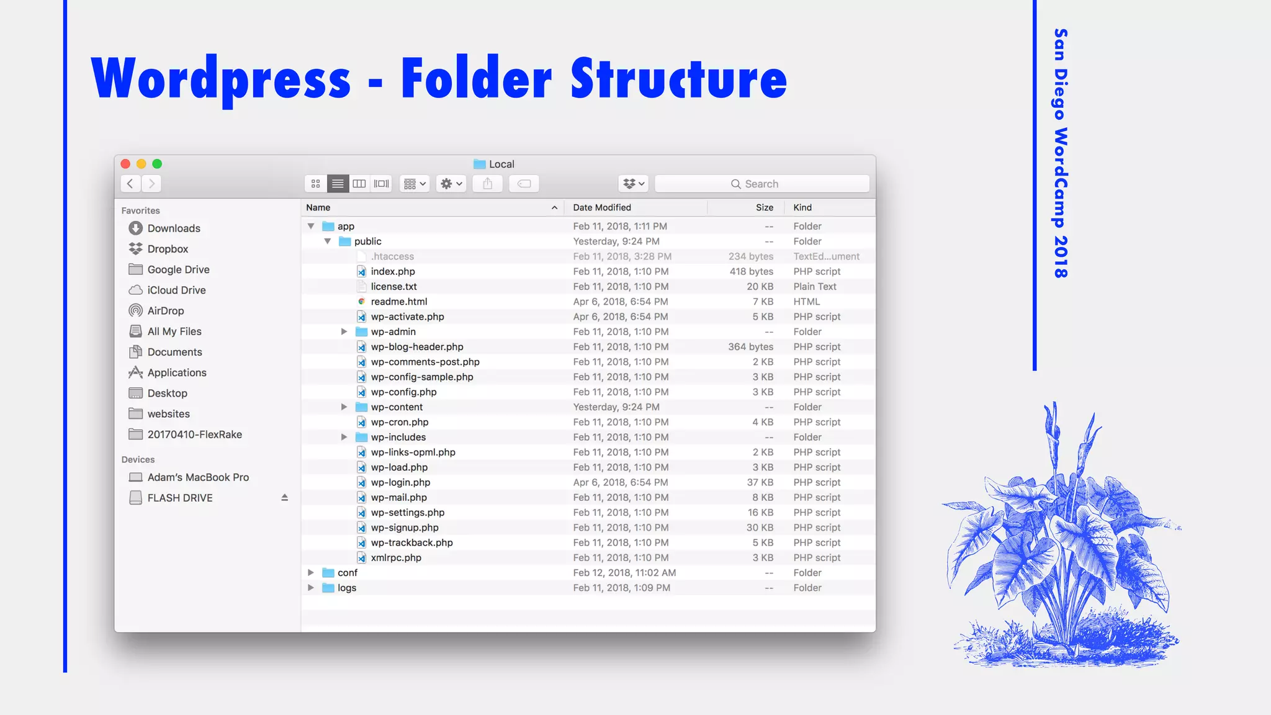Open Downloads in the sidebar
The image size is (1271, 715).
pyautogui.click(x=164, y=228)
